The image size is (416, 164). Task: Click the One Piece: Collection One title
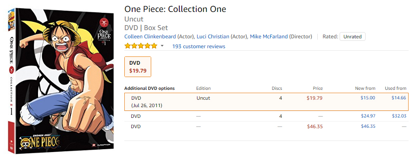coord(175,9)
